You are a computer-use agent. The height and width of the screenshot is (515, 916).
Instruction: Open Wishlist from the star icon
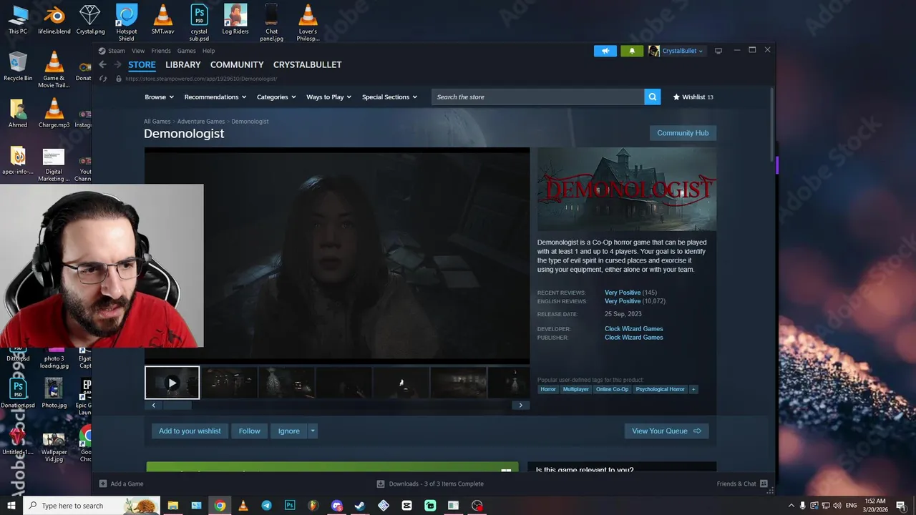pos(676,97)
